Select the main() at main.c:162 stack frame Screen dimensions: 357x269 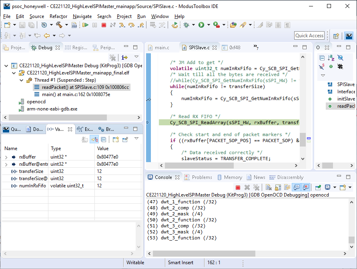click(76, 94)
